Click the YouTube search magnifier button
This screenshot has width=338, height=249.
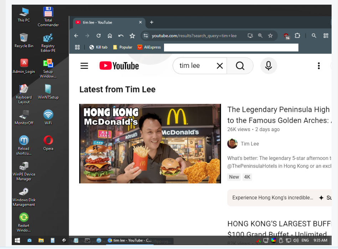click(x=240, y=66)
